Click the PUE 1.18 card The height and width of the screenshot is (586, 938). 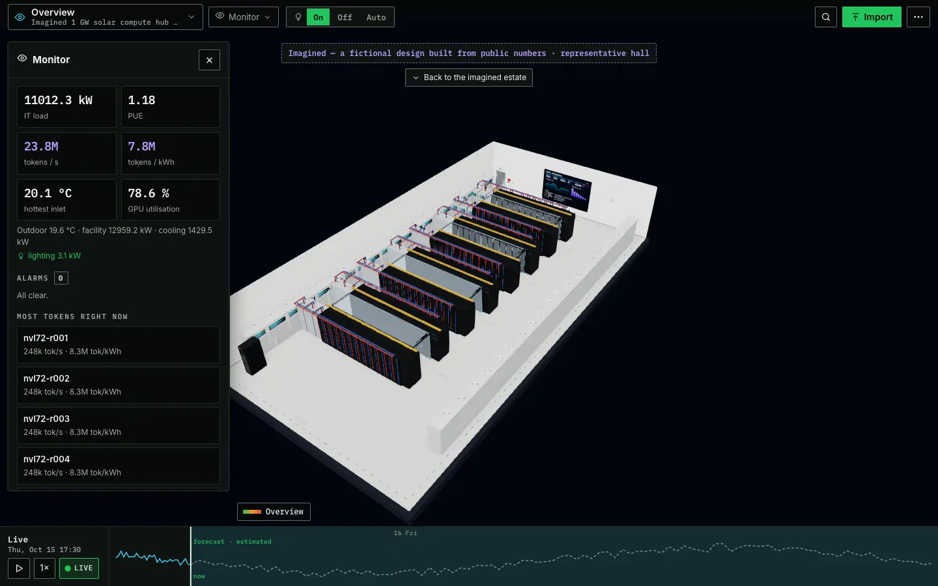[171, 107]
